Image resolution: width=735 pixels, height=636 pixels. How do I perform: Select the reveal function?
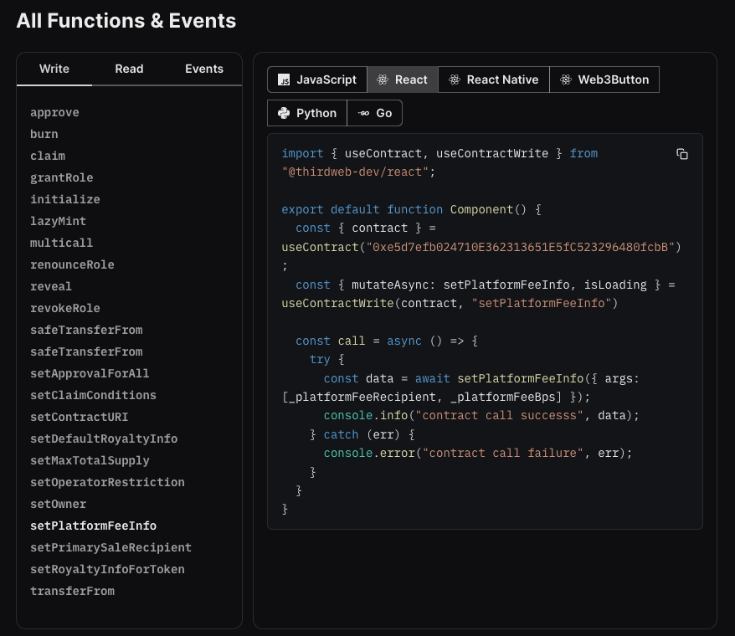pos(51,286)
